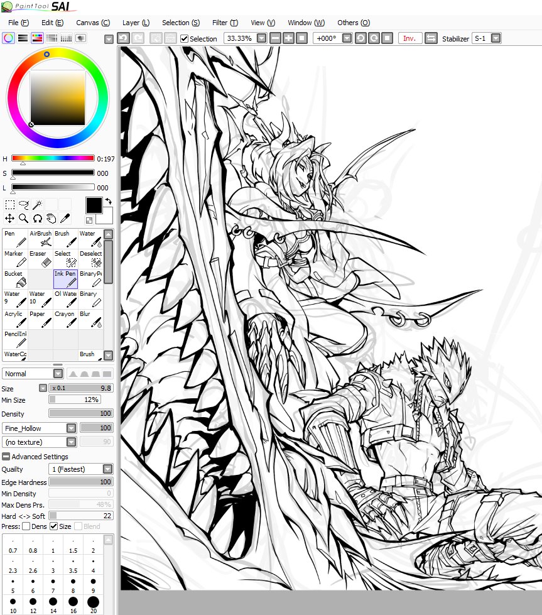The height and width of the screenshot is (615, 542).
Task: Choose the Paper brush tool
Action: coord(40,319)
